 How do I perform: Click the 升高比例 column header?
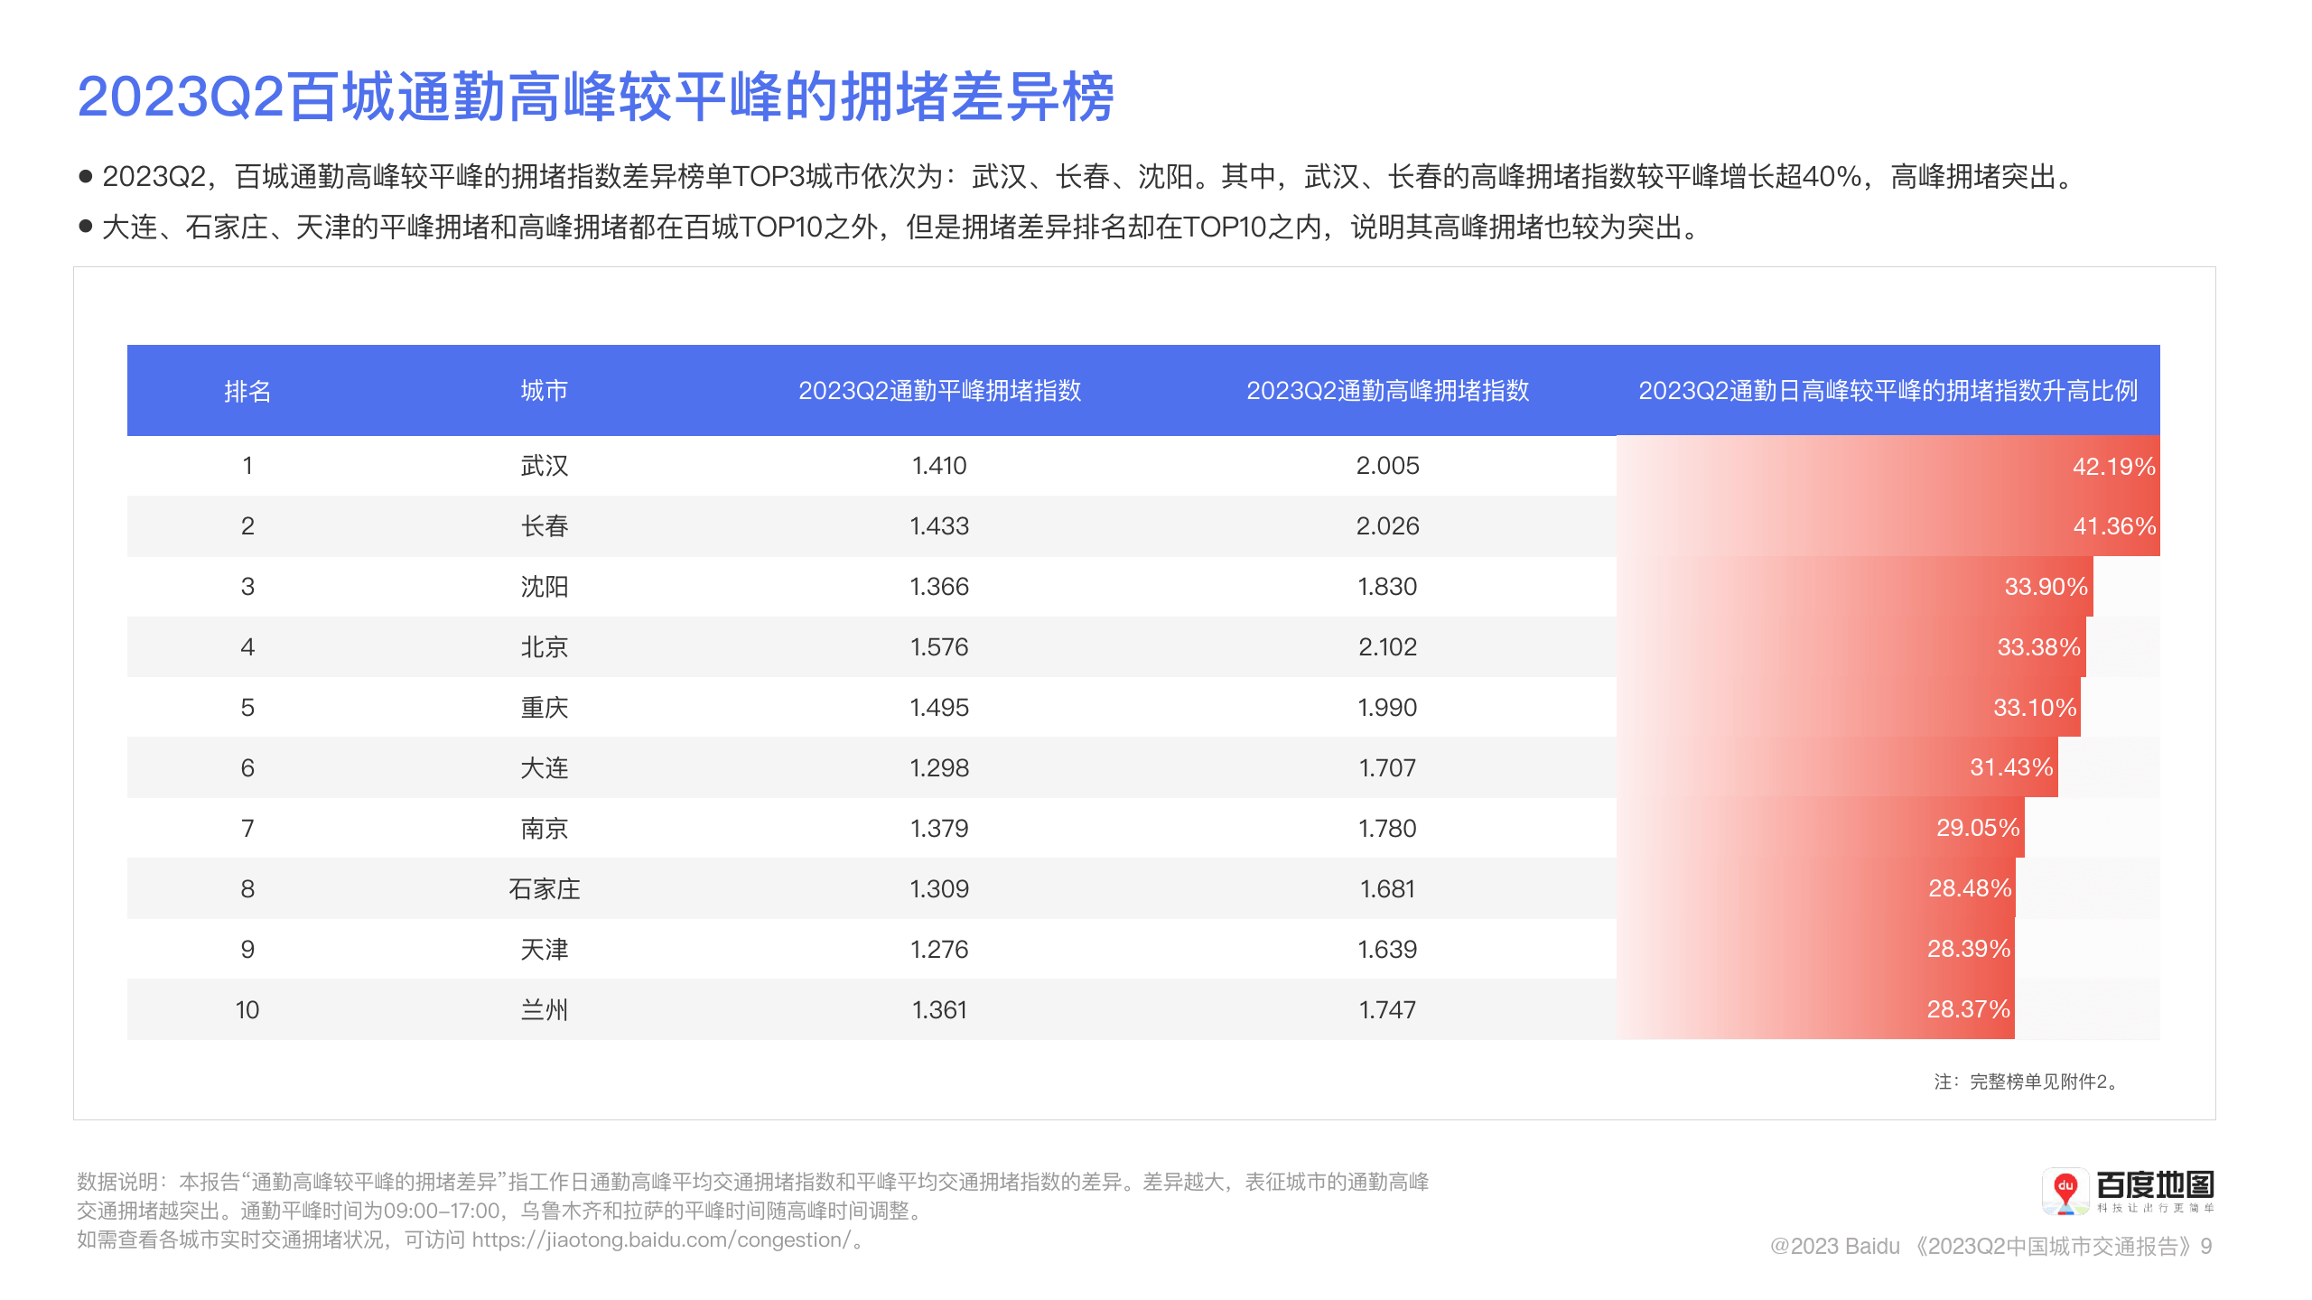click(1888, 391)
